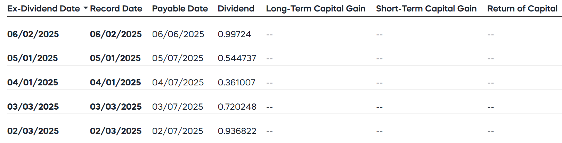Click payable date 02/07/2025
The height and width of the screenshot is (143, 562).
tap(178, 131)
